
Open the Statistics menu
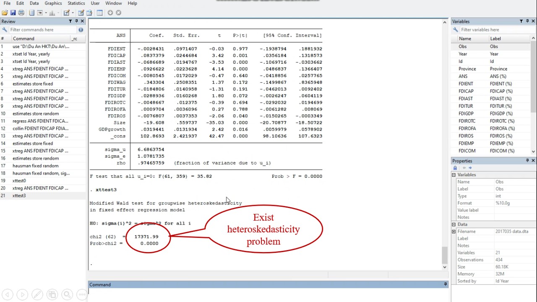(76, 3)
